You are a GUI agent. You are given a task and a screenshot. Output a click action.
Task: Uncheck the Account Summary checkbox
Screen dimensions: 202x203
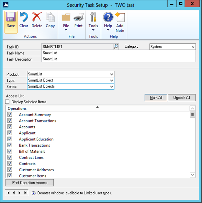tap(10, 114)
